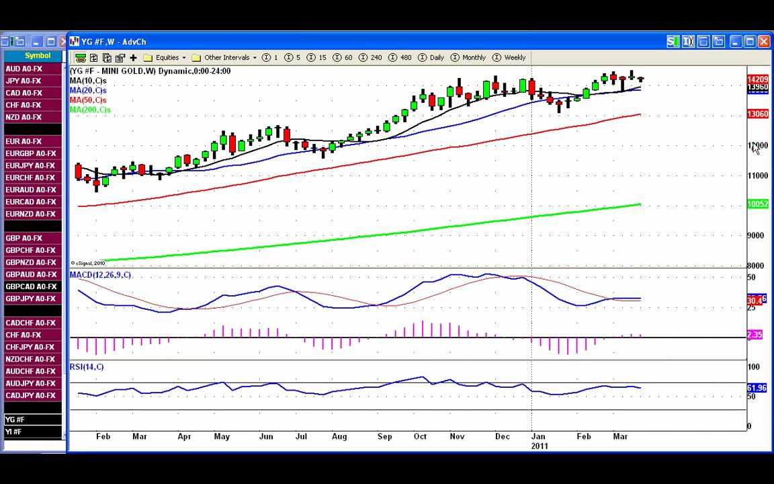Screen dimensions: 774x484
Task: Select NZDCHF A0-FX in symbol list
Action: pos(33,359)
